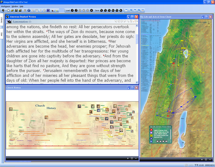This screenshot has height=167, width=215.
Task: Click the two-horizontal-bars window layout icon
Action: point(131,10)
